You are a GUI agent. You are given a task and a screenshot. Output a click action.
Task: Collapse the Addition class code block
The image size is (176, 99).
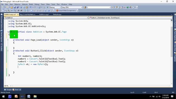coord(8,32)
